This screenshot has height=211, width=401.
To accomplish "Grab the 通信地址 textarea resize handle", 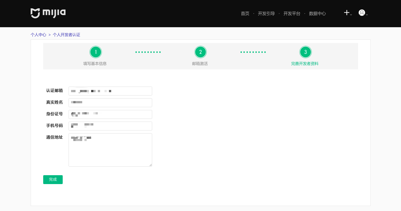I will pos(150,165).
